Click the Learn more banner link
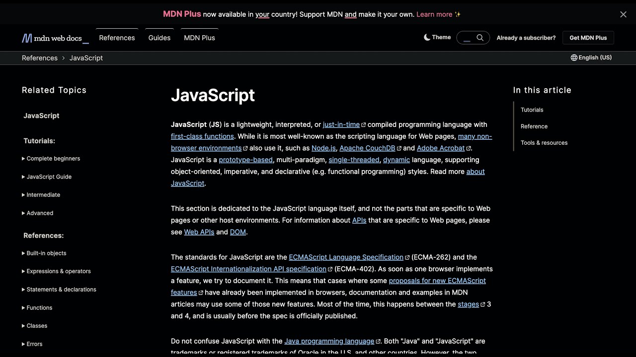 tap(434, 14)
